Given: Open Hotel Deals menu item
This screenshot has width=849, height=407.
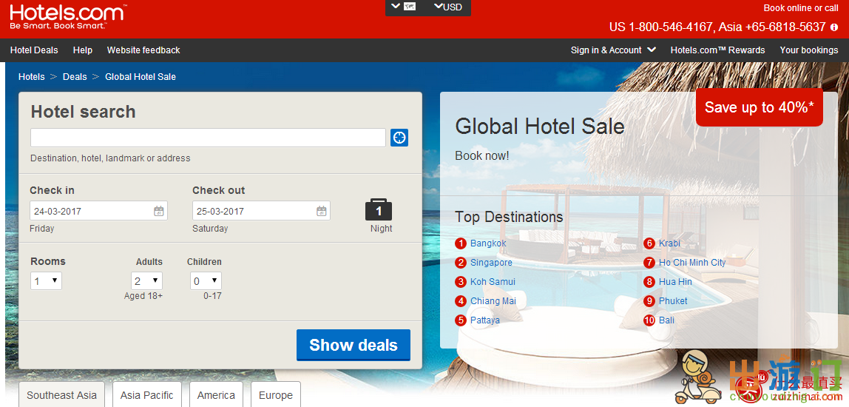Looking at the screenshot, I should pyautogui.click(x=34, y=50).
